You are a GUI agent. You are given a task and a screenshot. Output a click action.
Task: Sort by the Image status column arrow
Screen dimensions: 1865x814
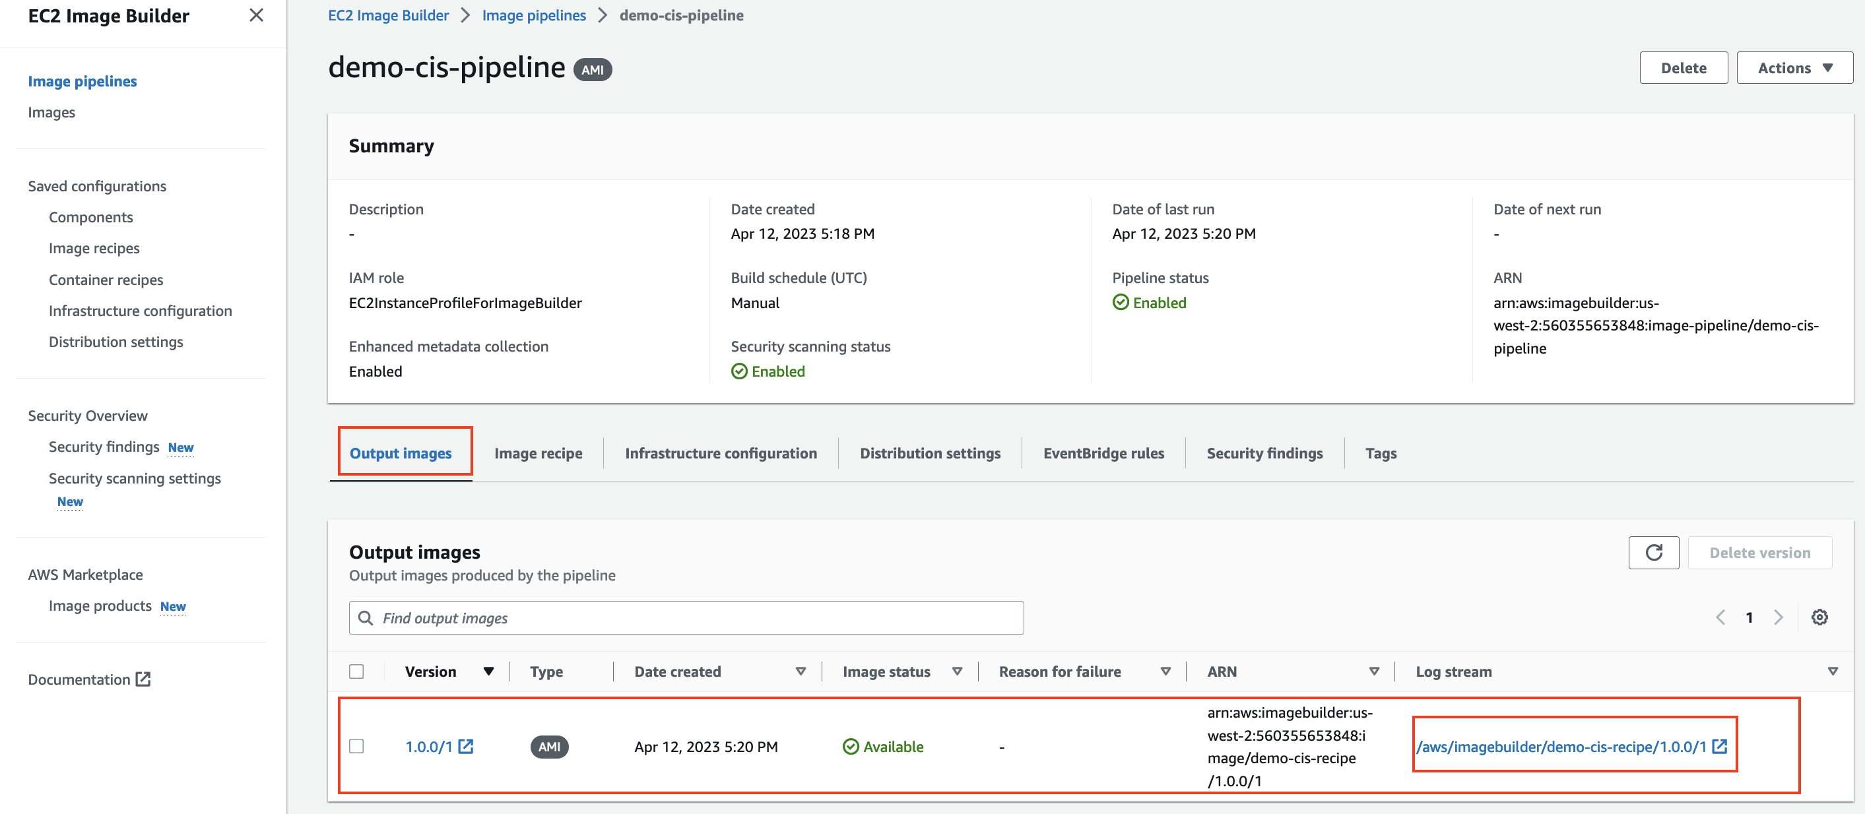point(956,672)
